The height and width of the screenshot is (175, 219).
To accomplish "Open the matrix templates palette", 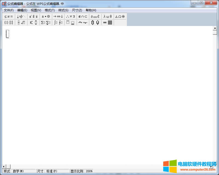I will [x=108, y=23].
